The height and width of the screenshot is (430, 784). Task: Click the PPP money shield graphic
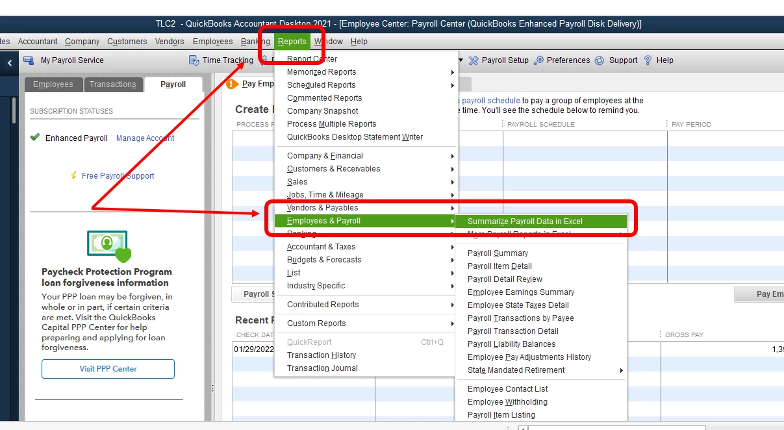(108, 246)
